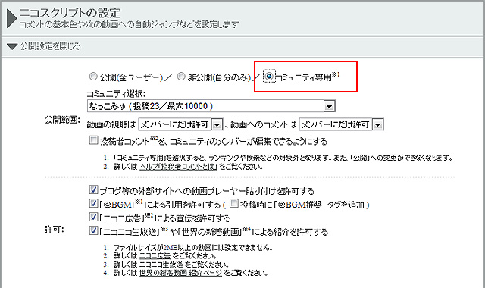Expand the ニコスクリプトの設定 section arrow
485x288 pixels.
[x=12, y=18]
